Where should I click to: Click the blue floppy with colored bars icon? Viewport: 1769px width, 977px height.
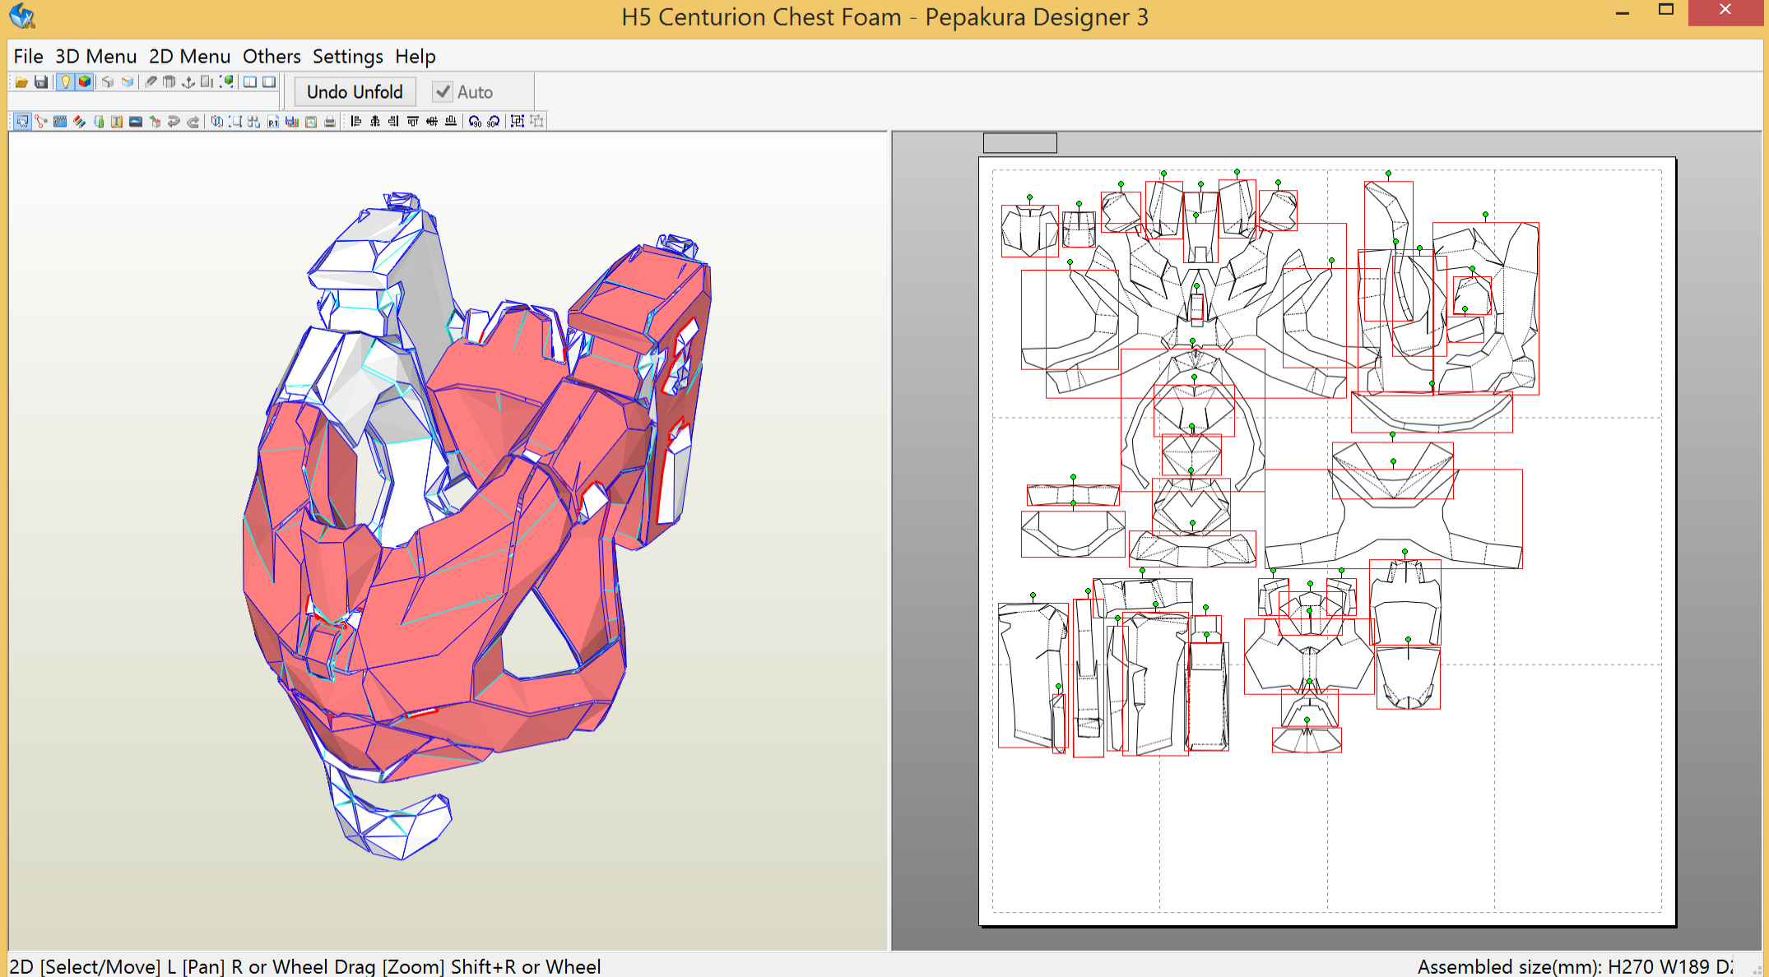[291, 122]
